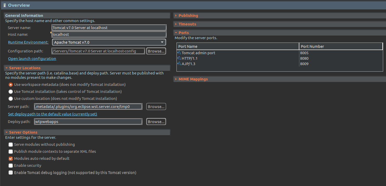Click the Configuration path field
The height and width of the screenshot is (186, 386).
click(98, 51)
